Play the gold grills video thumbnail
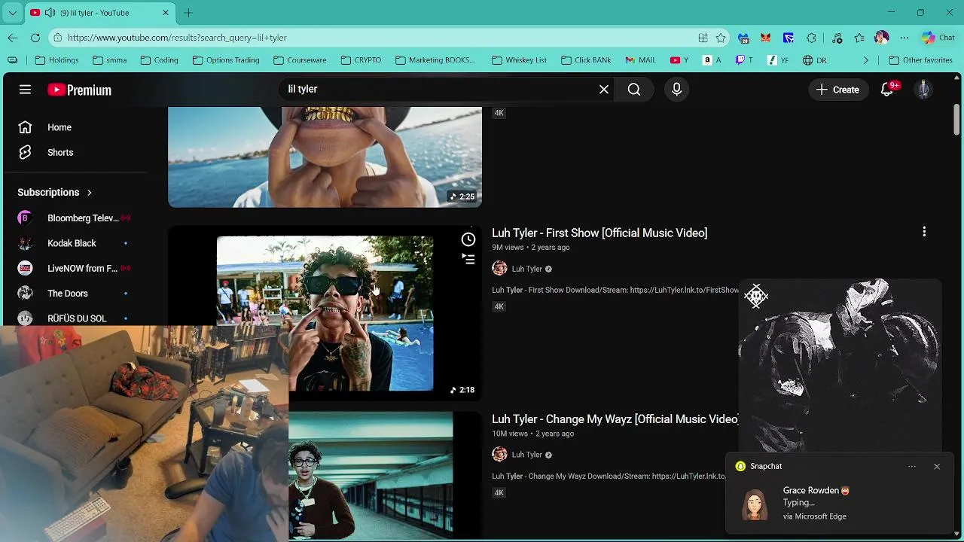This screenshot has width=964, height=542. tap(325, 157)
